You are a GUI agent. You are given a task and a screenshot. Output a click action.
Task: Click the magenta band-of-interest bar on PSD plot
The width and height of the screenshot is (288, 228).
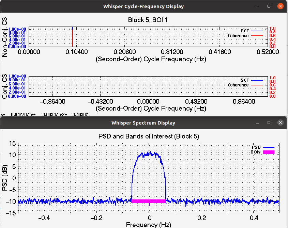[x=148, y=201]
